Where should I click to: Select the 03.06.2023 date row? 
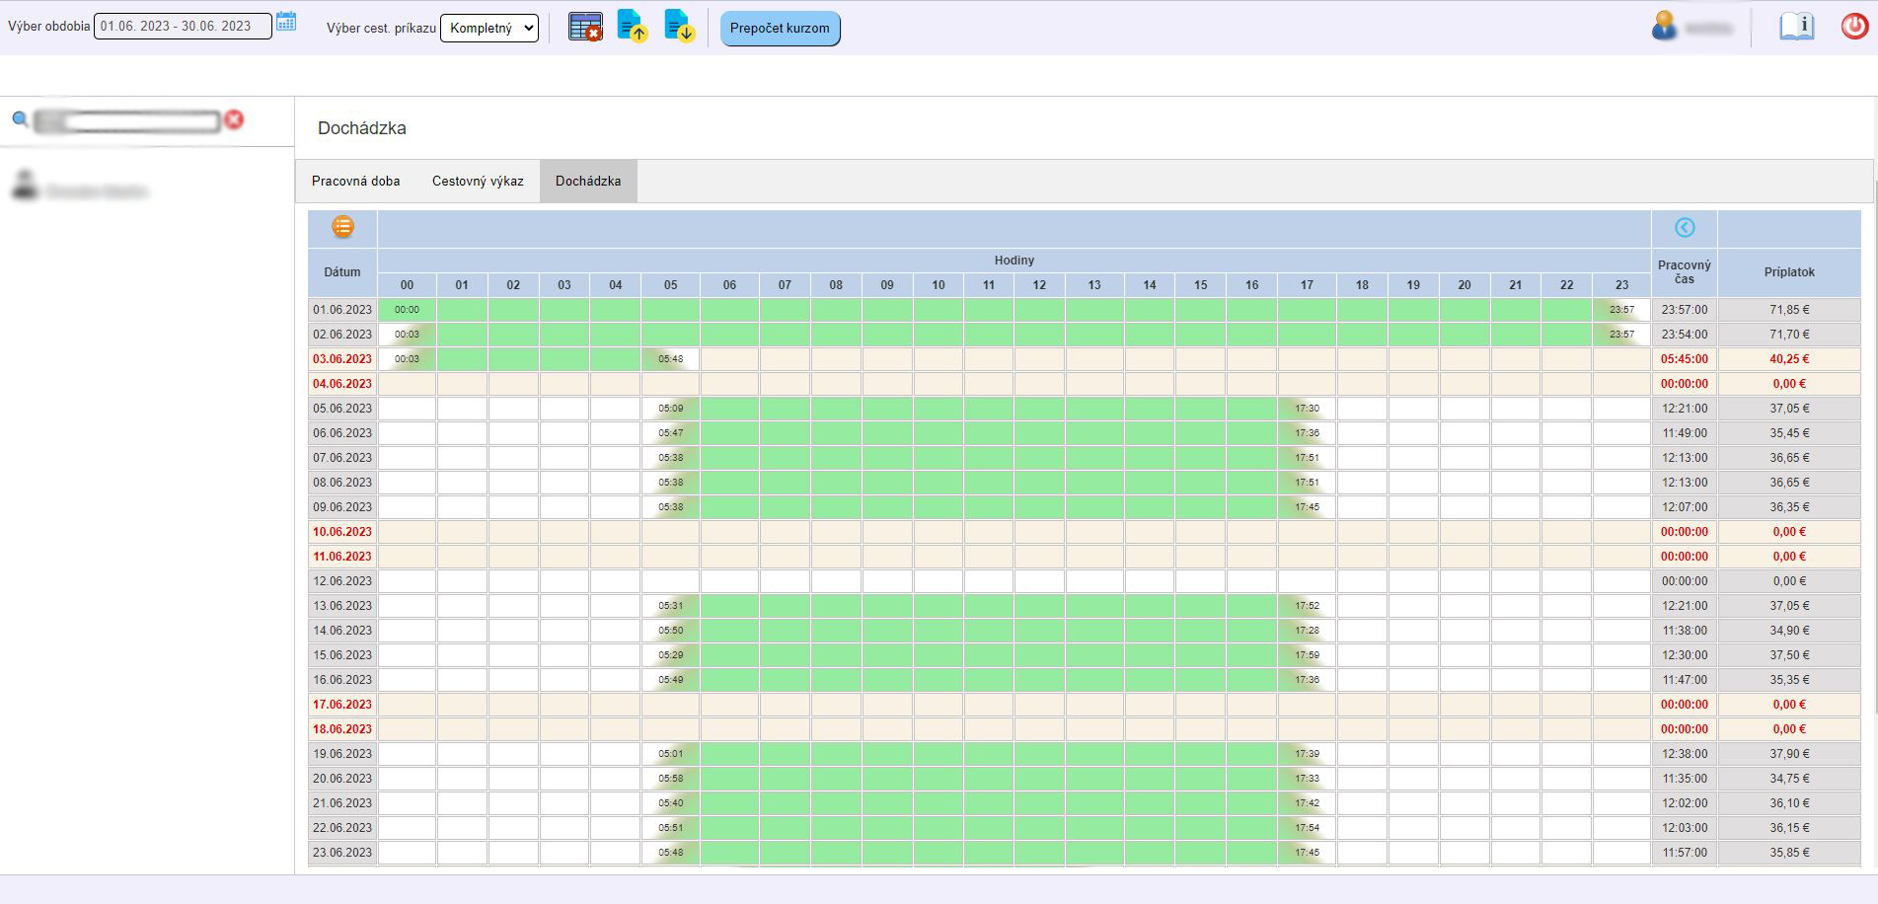(342, 359)
